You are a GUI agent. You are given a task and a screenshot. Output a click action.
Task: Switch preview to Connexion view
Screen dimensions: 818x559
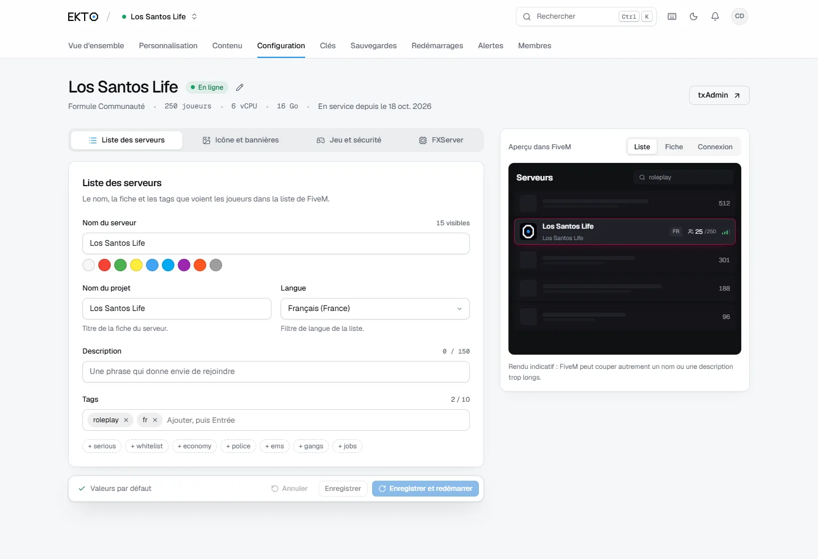[x=715, y=147]
